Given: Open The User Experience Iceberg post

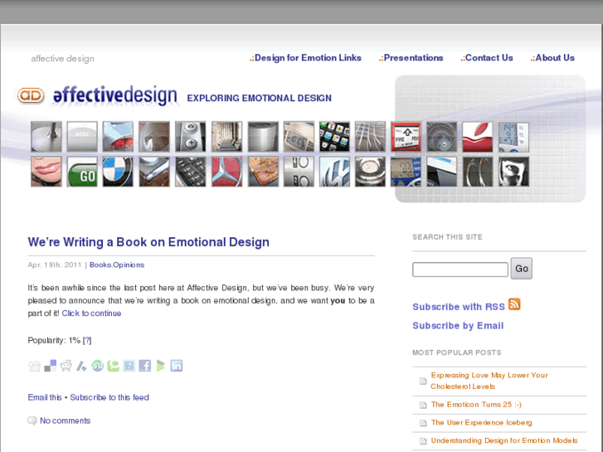Looking at the screenshot, I should (481, 423).
